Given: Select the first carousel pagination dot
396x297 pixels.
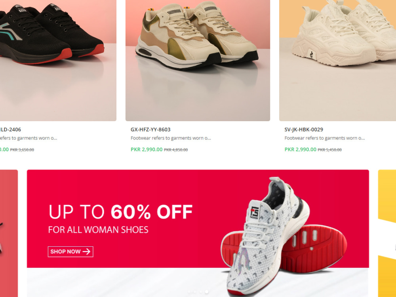Looking at the screenshot, I should point(189,292).
